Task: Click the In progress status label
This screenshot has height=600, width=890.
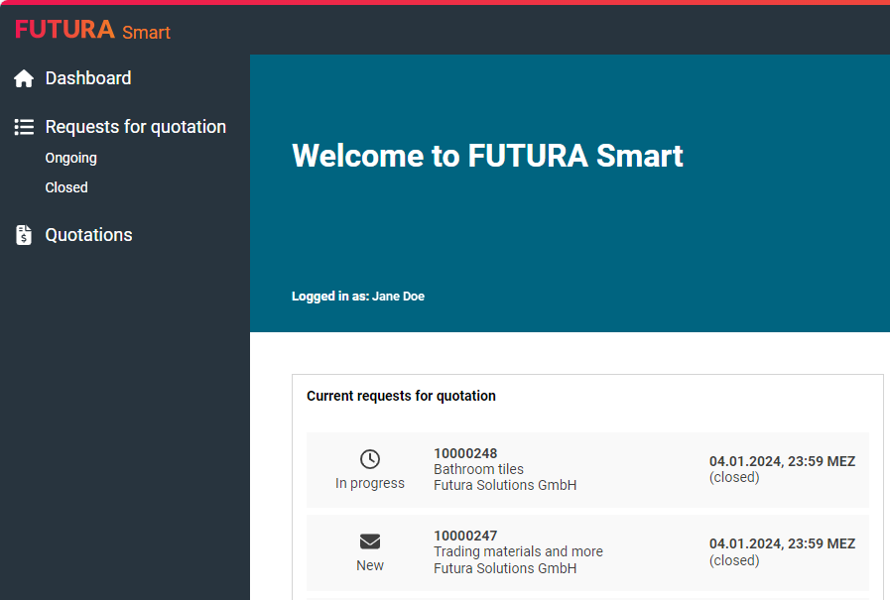Action: tap(369, 484)
